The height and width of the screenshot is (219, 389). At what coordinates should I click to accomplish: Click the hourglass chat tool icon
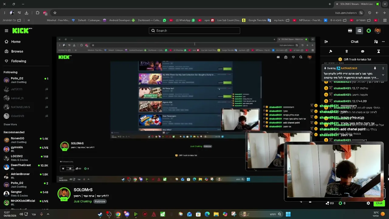tap(379, 51)
